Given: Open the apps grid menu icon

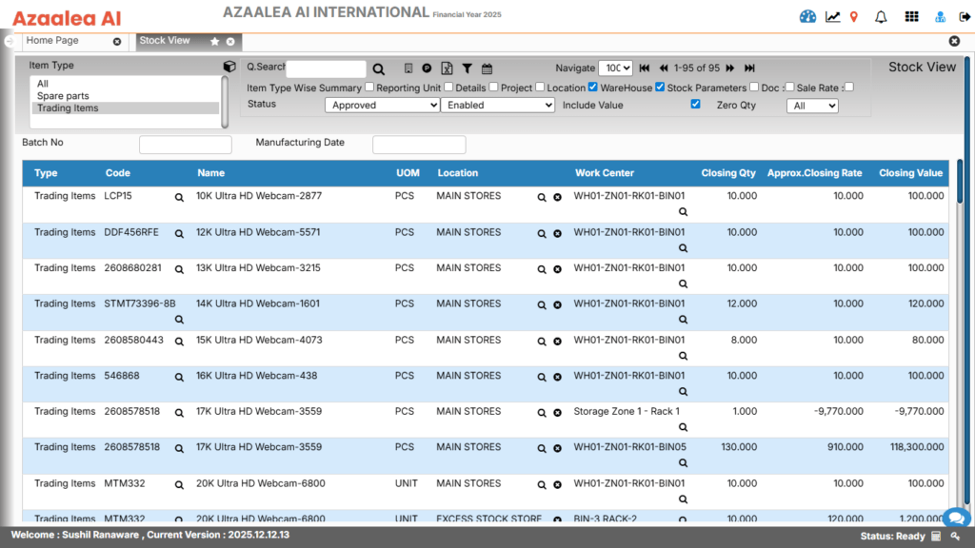Looking at the screenshot, I should click(x=911, y=16).
